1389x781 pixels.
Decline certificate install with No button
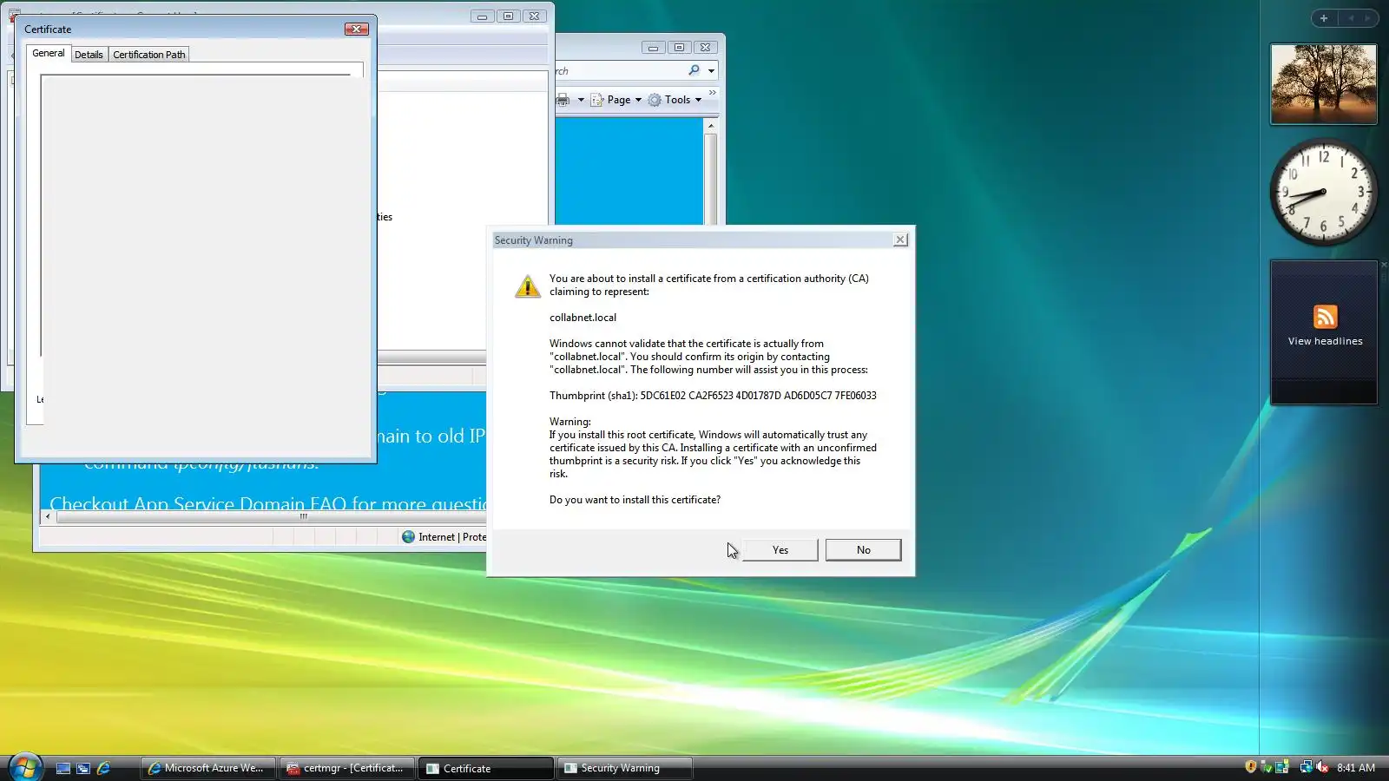click(x=863, y=550)
